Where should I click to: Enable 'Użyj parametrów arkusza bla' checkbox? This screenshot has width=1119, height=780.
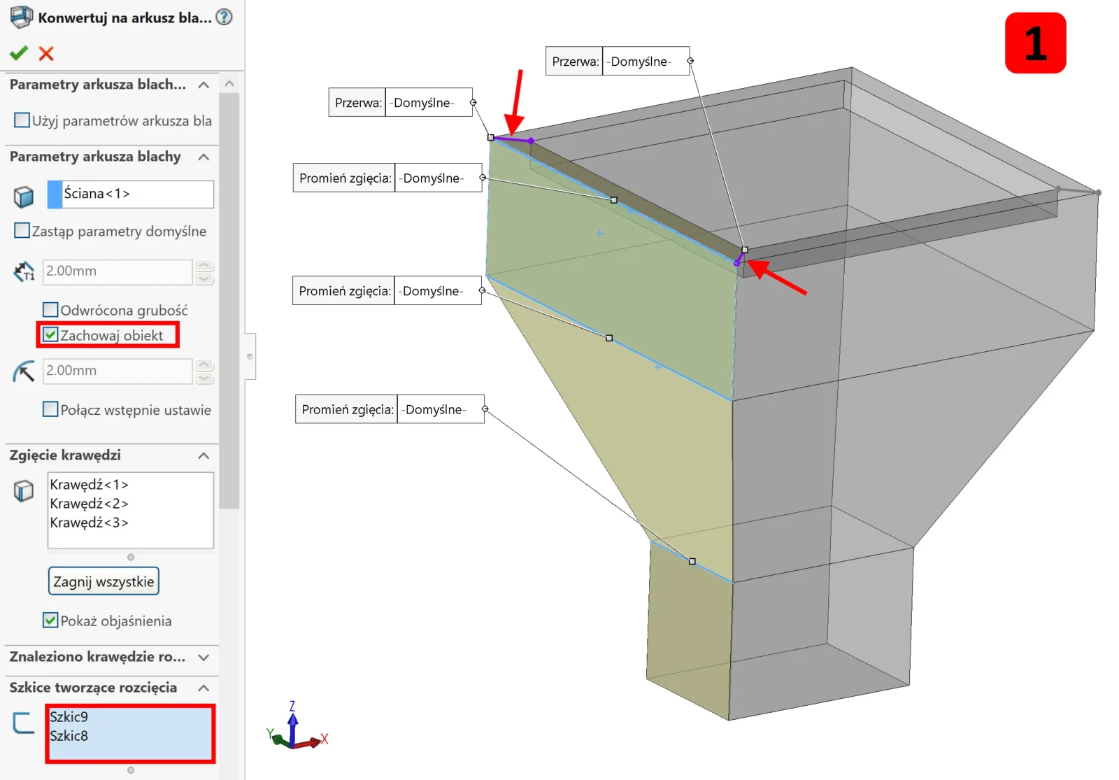click(x=22, y=120)
